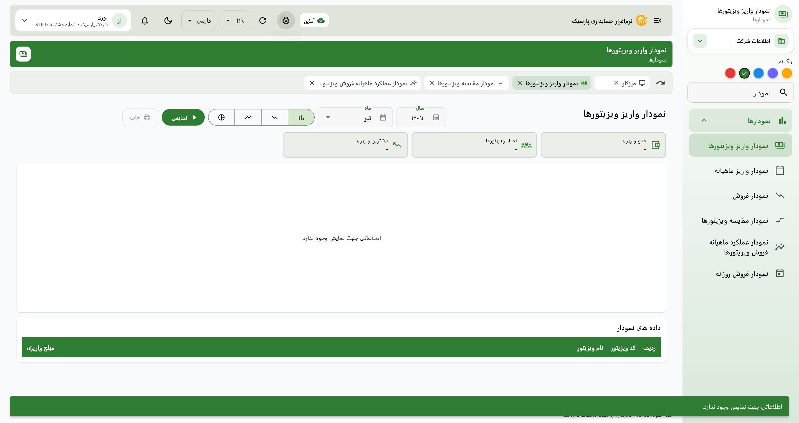Switch to the نمودار واریز ویزیتورها tab
Screen dimensions: 799x423
552,83
